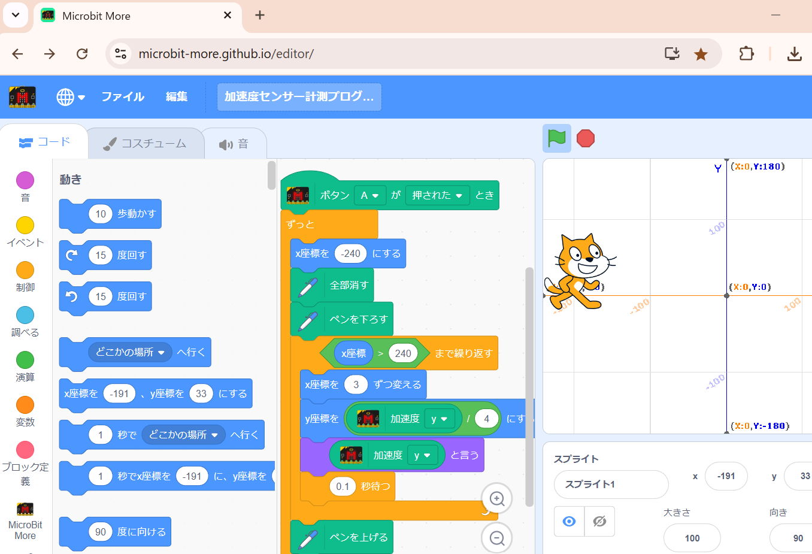Click the 90 度に向ける block
Image resolution: width=812 pixels, height=554 pixels.
pyautogui.click(x=115, y=532)
